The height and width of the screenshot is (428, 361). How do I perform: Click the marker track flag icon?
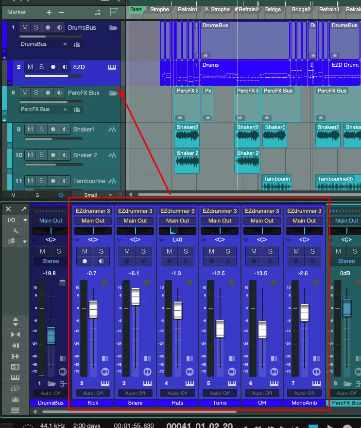click(113, 12)
